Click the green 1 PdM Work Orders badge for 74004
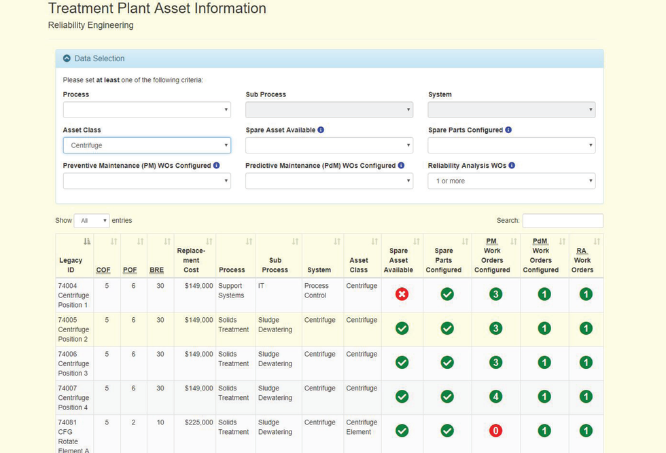The height and width of the screenshot is (453, 666). (544, 295)
